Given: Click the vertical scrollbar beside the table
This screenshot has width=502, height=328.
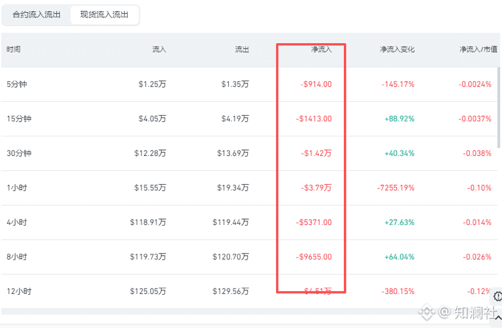Looking at the screenshot, I should pos(498,107).
